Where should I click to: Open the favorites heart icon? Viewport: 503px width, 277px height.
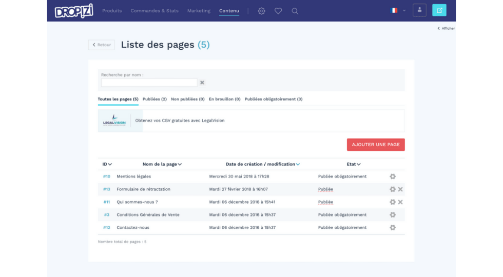[x=278, y=11]
